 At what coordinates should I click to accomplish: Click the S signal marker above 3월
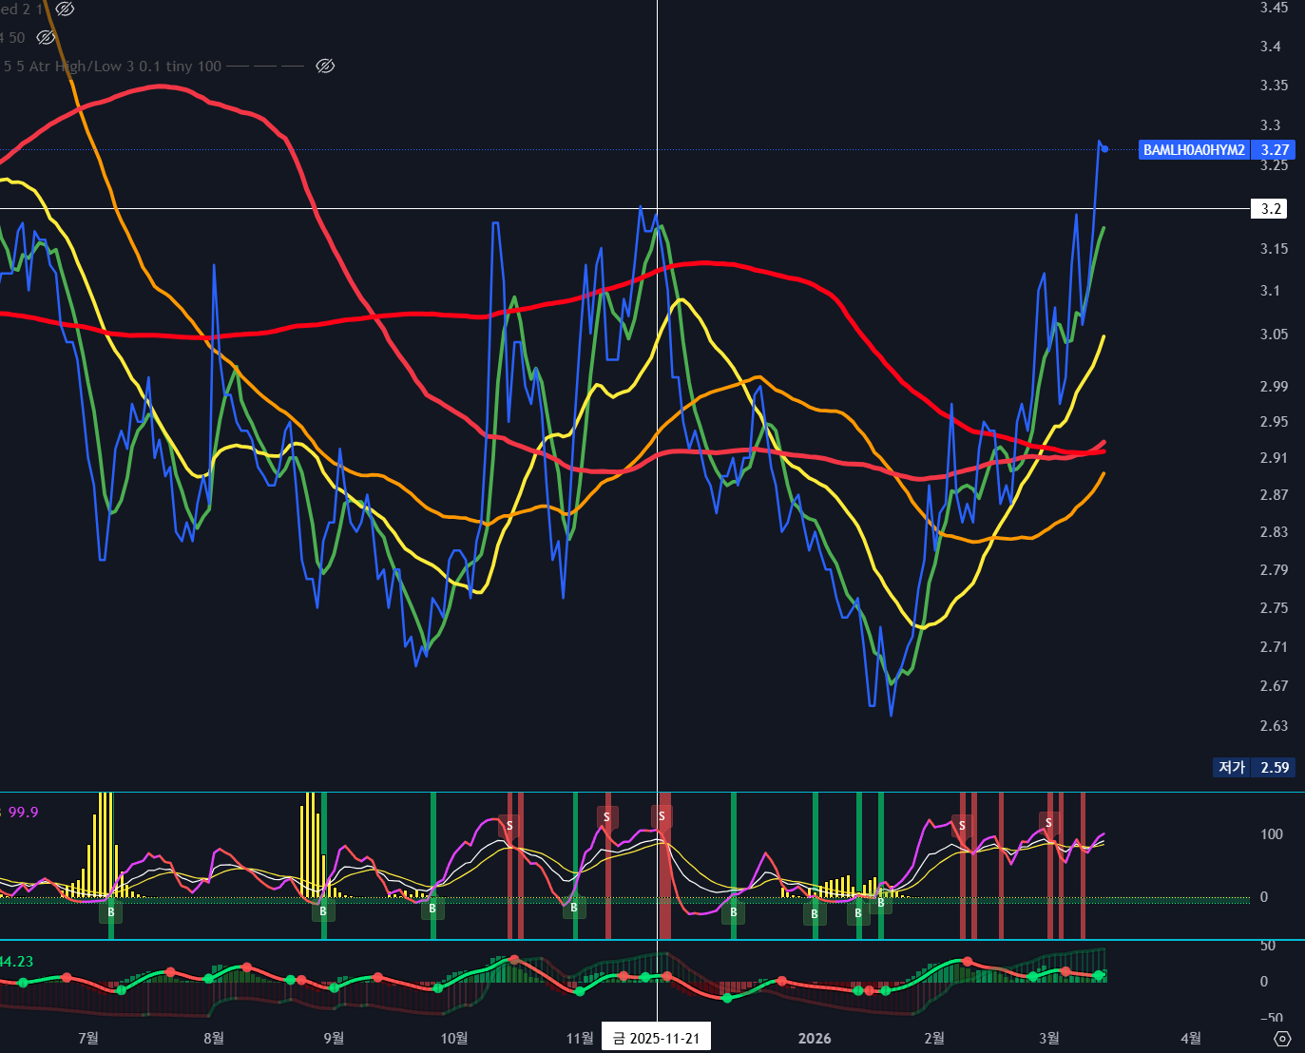point(1048,823)
